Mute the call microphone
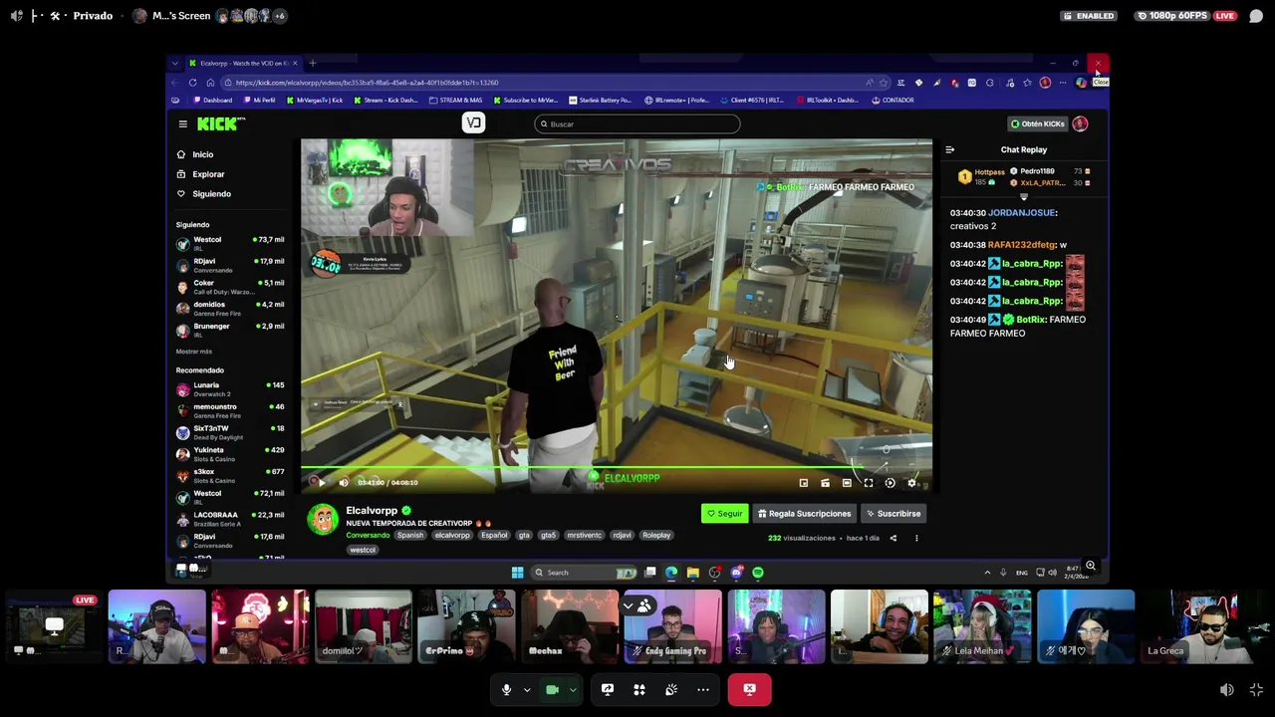This screenshot has height=717, width=1275. pos(506,689)
